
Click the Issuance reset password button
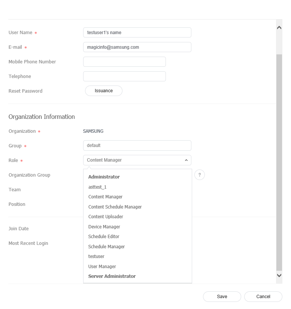[104, 91]
